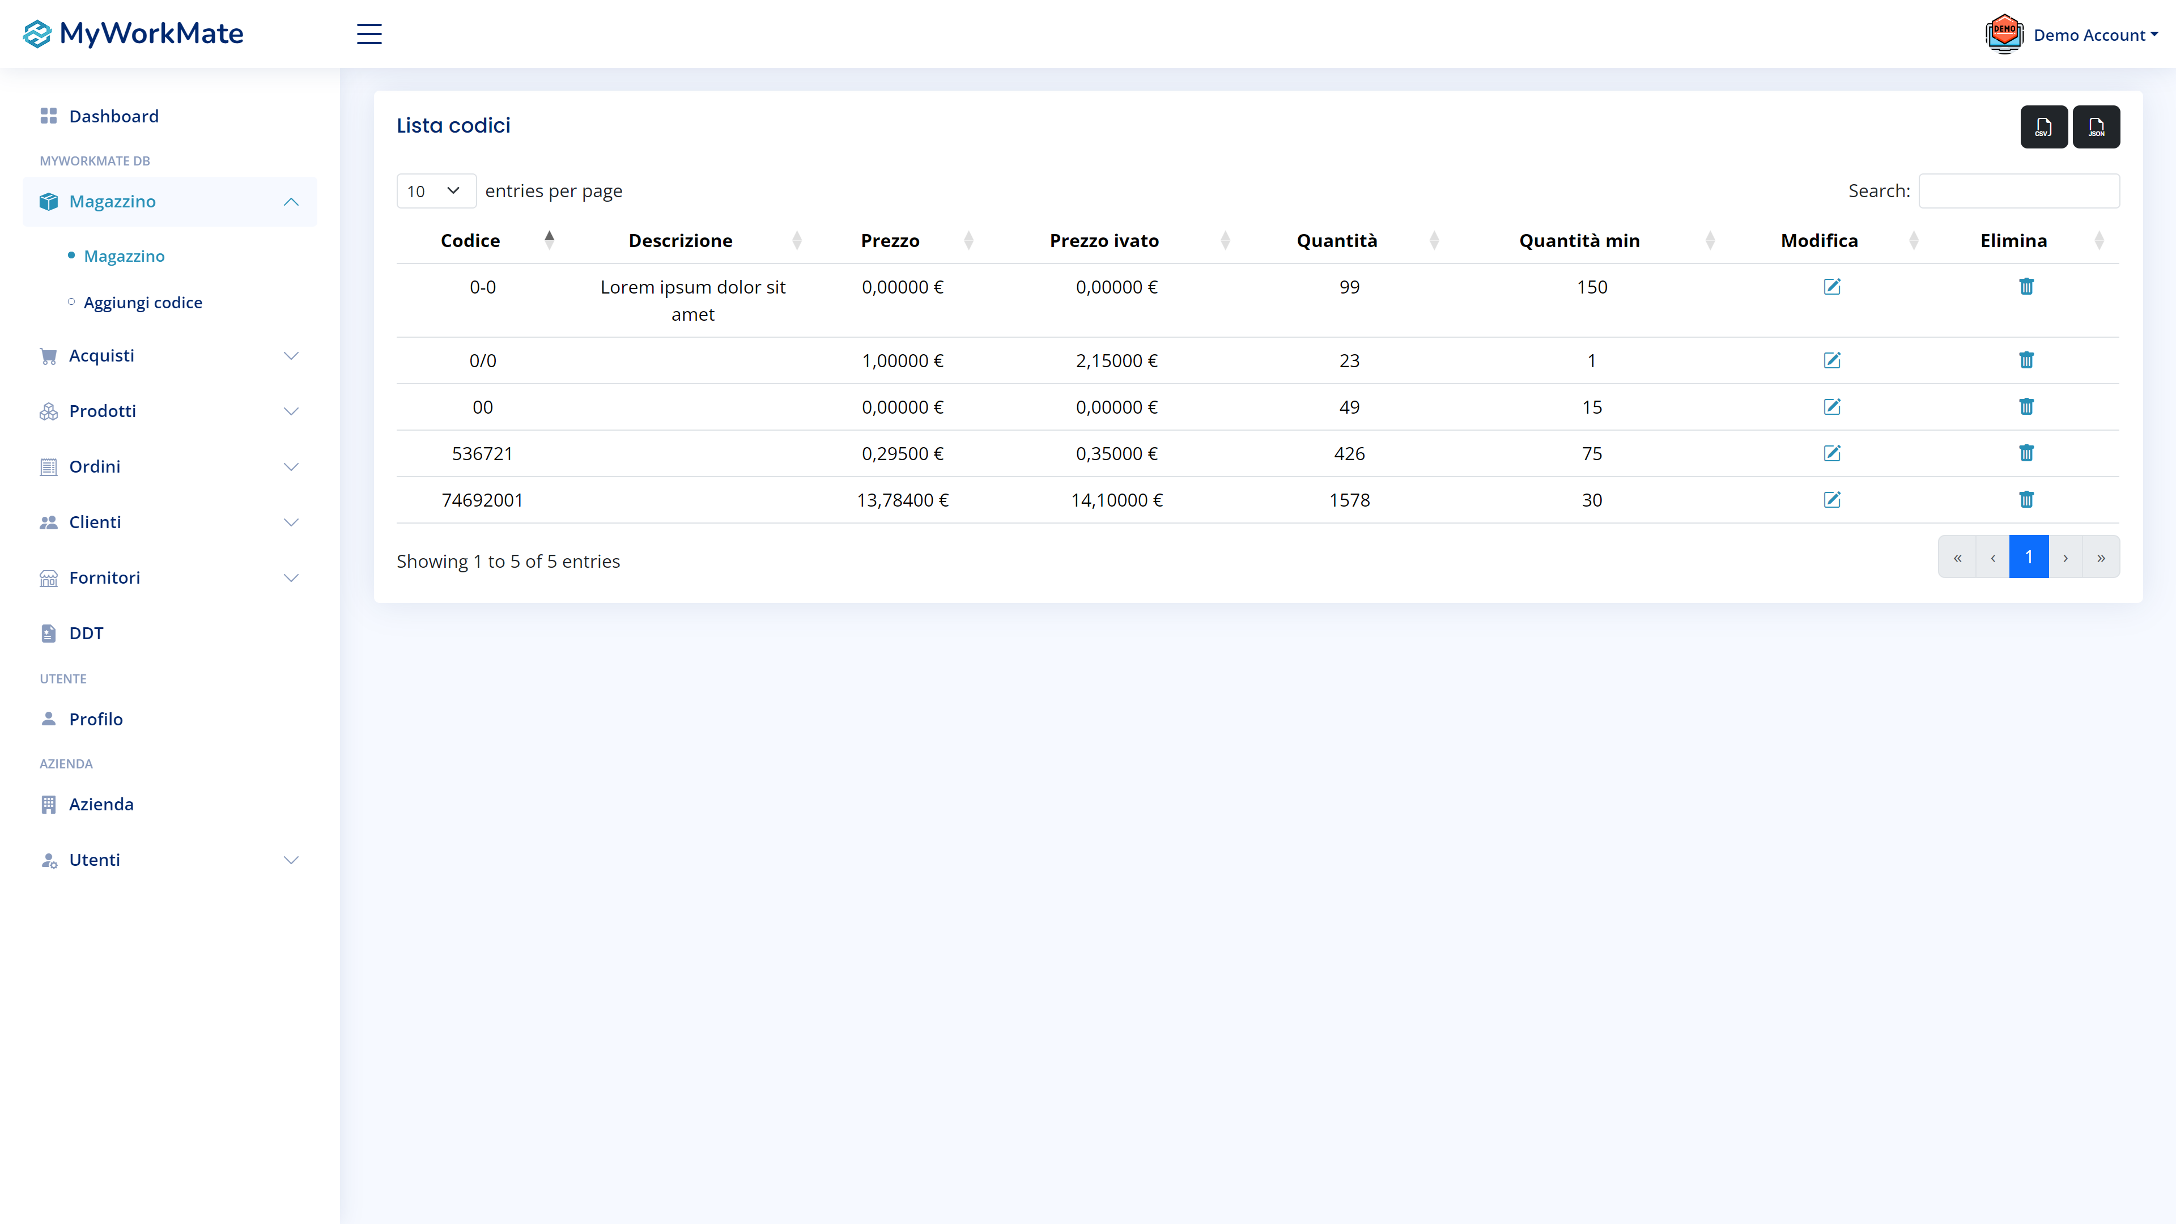The image size is (2176, 1224).
Task: Toggle sidebar with the hamburger menu icon
Action: coord(369,34)
